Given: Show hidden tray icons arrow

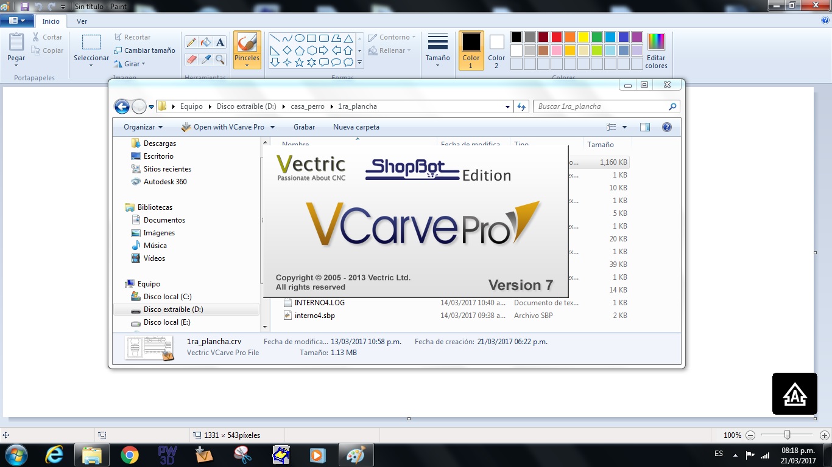Looking at the screenshot, I should pos(736,455).
